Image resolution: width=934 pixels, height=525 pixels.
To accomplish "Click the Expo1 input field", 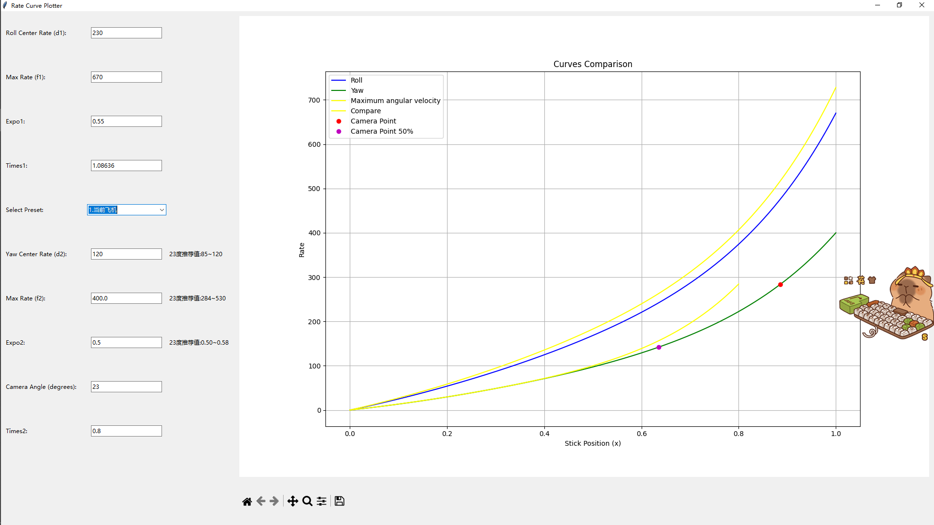I will (126, 122).
